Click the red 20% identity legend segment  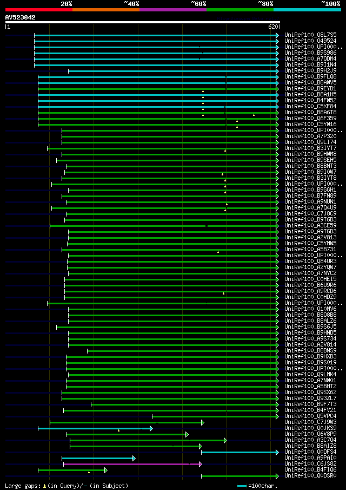(x=39, y=10)
